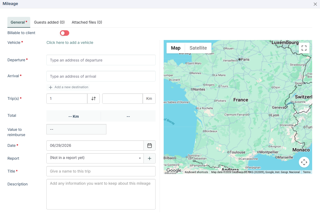This screenshot has height=214, width=320.
Task: Click Clermont-Ferrand on the map
Action: pyautogui.click(x=237, y=115)
